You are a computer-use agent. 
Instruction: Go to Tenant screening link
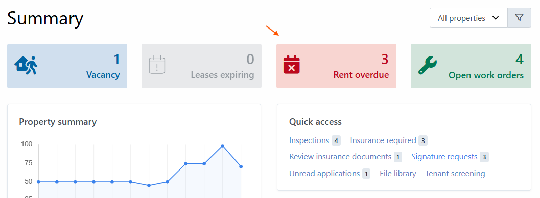click(x=455, y=174)
